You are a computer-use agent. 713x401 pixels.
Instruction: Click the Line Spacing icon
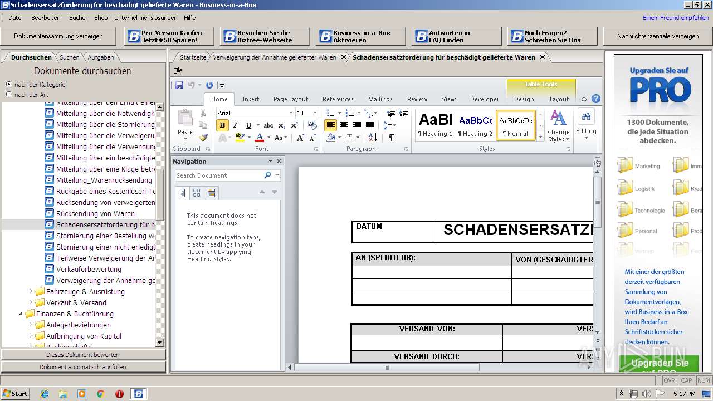(388, 125)
